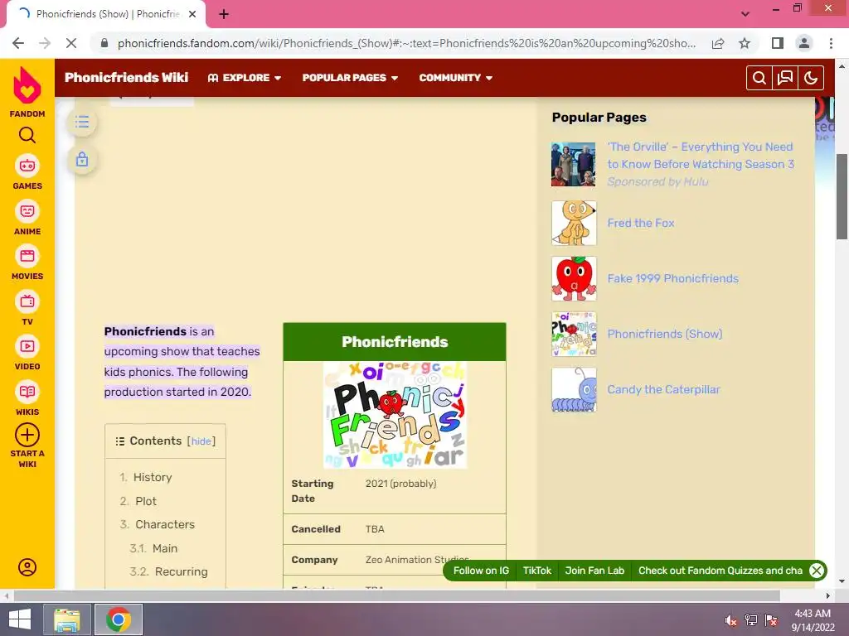Close the Phonicfriends (Show) tab
This screenshot has height=636, width=849.
point(192,14)
